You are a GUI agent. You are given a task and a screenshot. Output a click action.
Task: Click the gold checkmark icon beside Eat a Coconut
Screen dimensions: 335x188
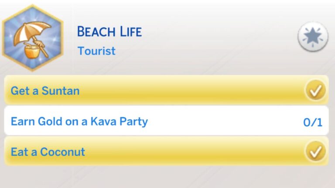click(315, 151)
